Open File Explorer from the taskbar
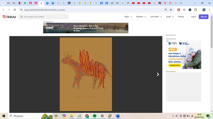The width and height of the screenshot is (213, 119). click(72, 116)
